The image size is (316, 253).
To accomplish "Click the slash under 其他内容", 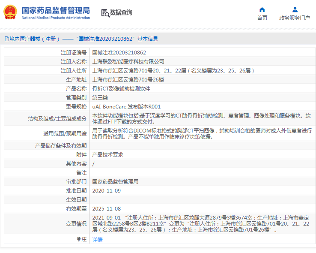I will click(x=93, y=164).
